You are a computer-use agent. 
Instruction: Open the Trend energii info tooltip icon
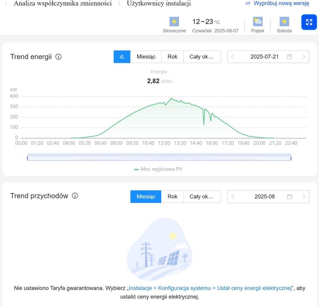[58, 57]
